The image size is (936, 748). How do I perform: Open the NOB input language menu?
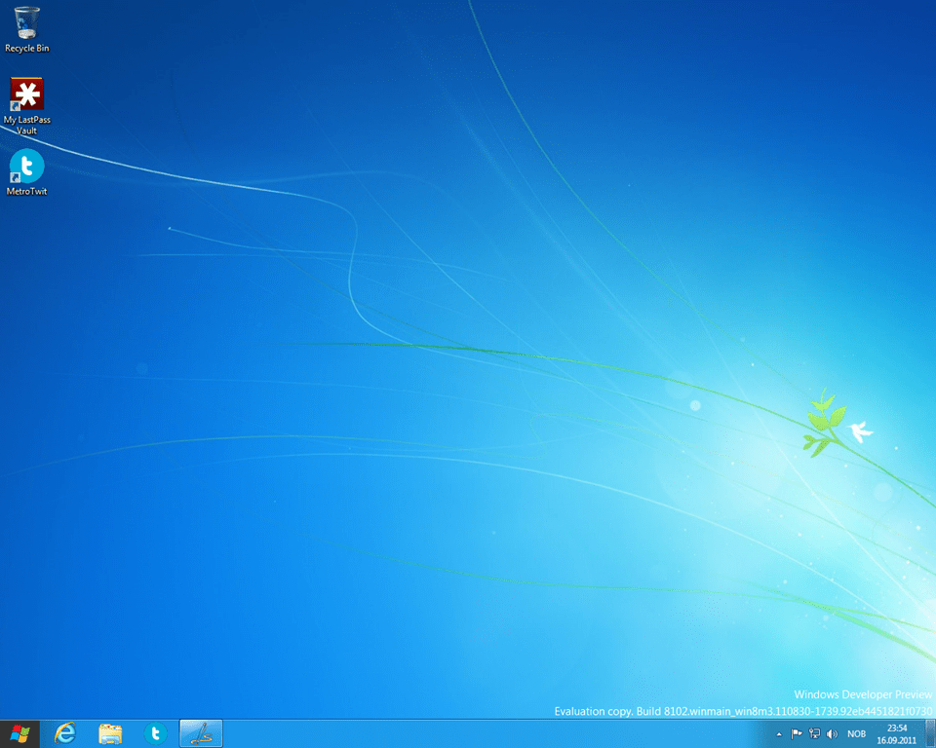tap(856, 733)
